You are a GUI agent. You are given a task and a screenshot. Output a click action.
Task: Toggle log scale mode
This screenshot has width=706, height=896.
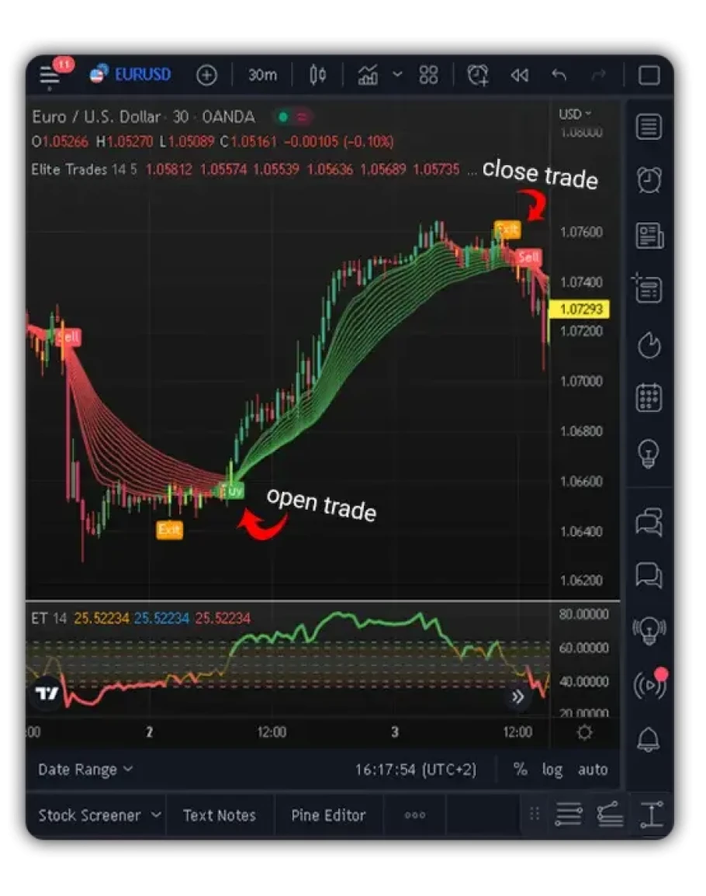[x=552, y=770]
